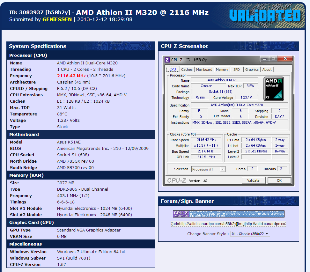Click the Validate button
310x272 pixels.
pyautogui.click(x=253, y=180)
